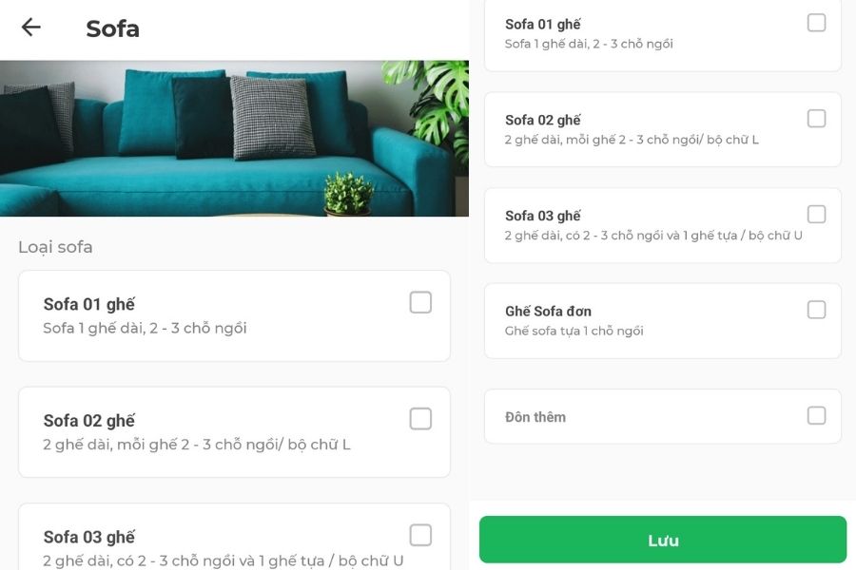Tap the teal sofa banner image
Image resolution: width=856 pixels, height=570 pixels.
[234, 139]
